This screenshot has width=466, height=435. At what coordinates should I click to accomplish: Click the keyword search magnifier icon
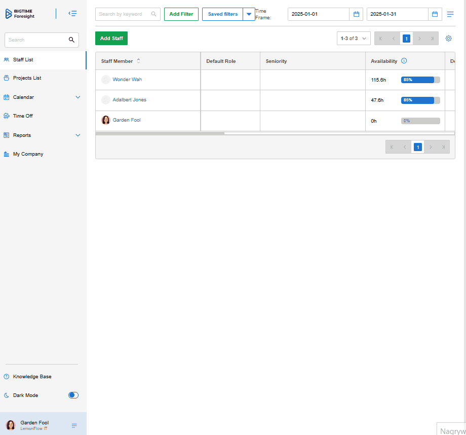[x=153, y=14]
